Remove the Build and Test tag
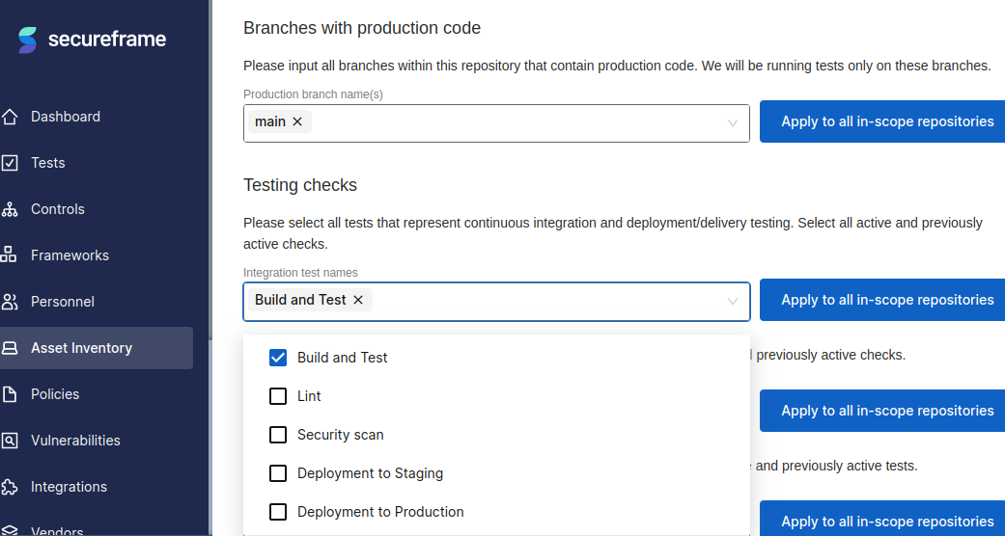 [x=358, y=300]
